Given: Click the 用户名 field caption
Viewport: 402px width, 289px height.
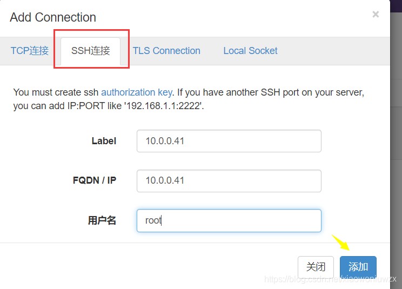Looking at the screenshot, I should [x=102, y=220].
